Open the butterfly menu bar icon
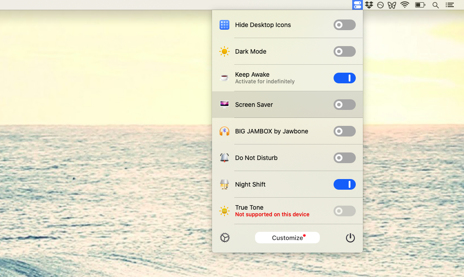The width and height of the screenshot is (464, 277). pyautogui.click(x=392, y=5)
